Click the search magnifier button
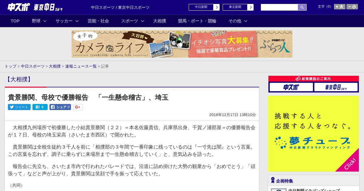 pos(302,7)
